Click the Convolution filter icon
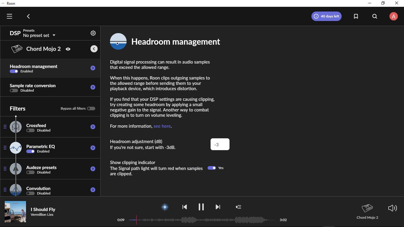404x227 pixels. coord(16,190)
